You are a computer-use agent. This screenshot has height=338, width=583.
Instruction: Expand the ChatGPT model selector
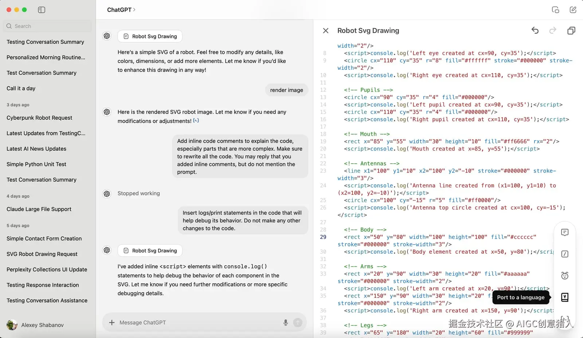click(121, 10)
